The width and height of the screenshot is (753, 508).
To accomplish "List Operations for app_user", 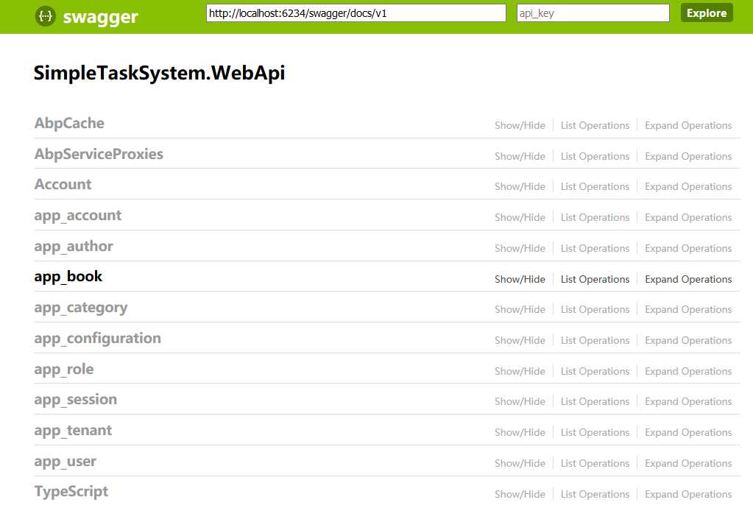I will (x=595, y=463).
